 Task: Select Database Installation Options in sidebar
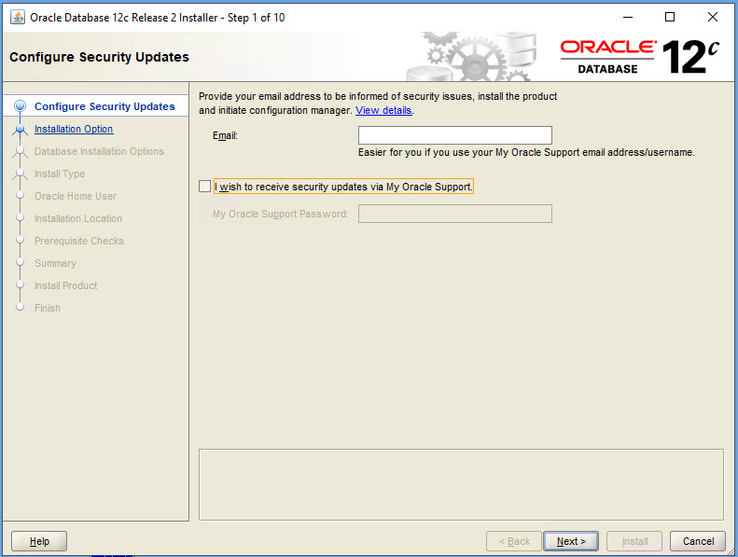(99, 151)
